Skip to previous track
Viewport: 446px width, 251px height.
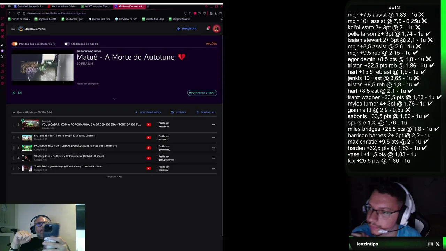pos(14,93)
